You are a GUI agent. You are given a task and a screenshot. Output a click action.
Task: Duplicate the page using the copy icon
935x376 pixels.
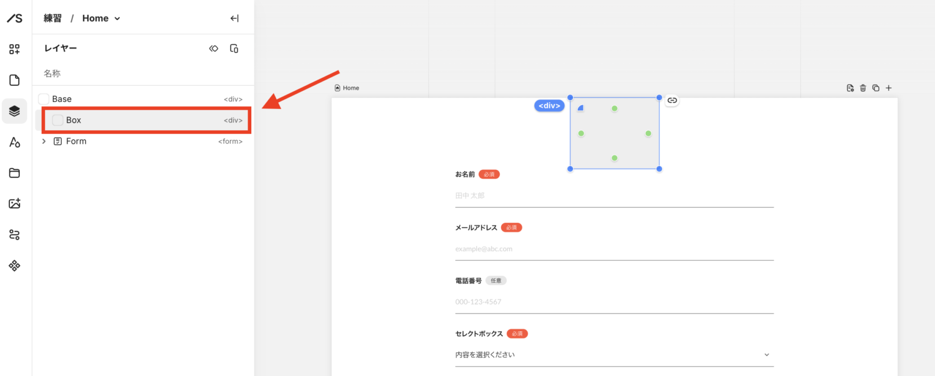pyautogui.click(x=876, y=88)
